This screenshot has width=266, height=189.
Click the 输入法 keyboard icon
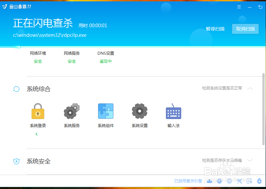(x=173, y=111)
